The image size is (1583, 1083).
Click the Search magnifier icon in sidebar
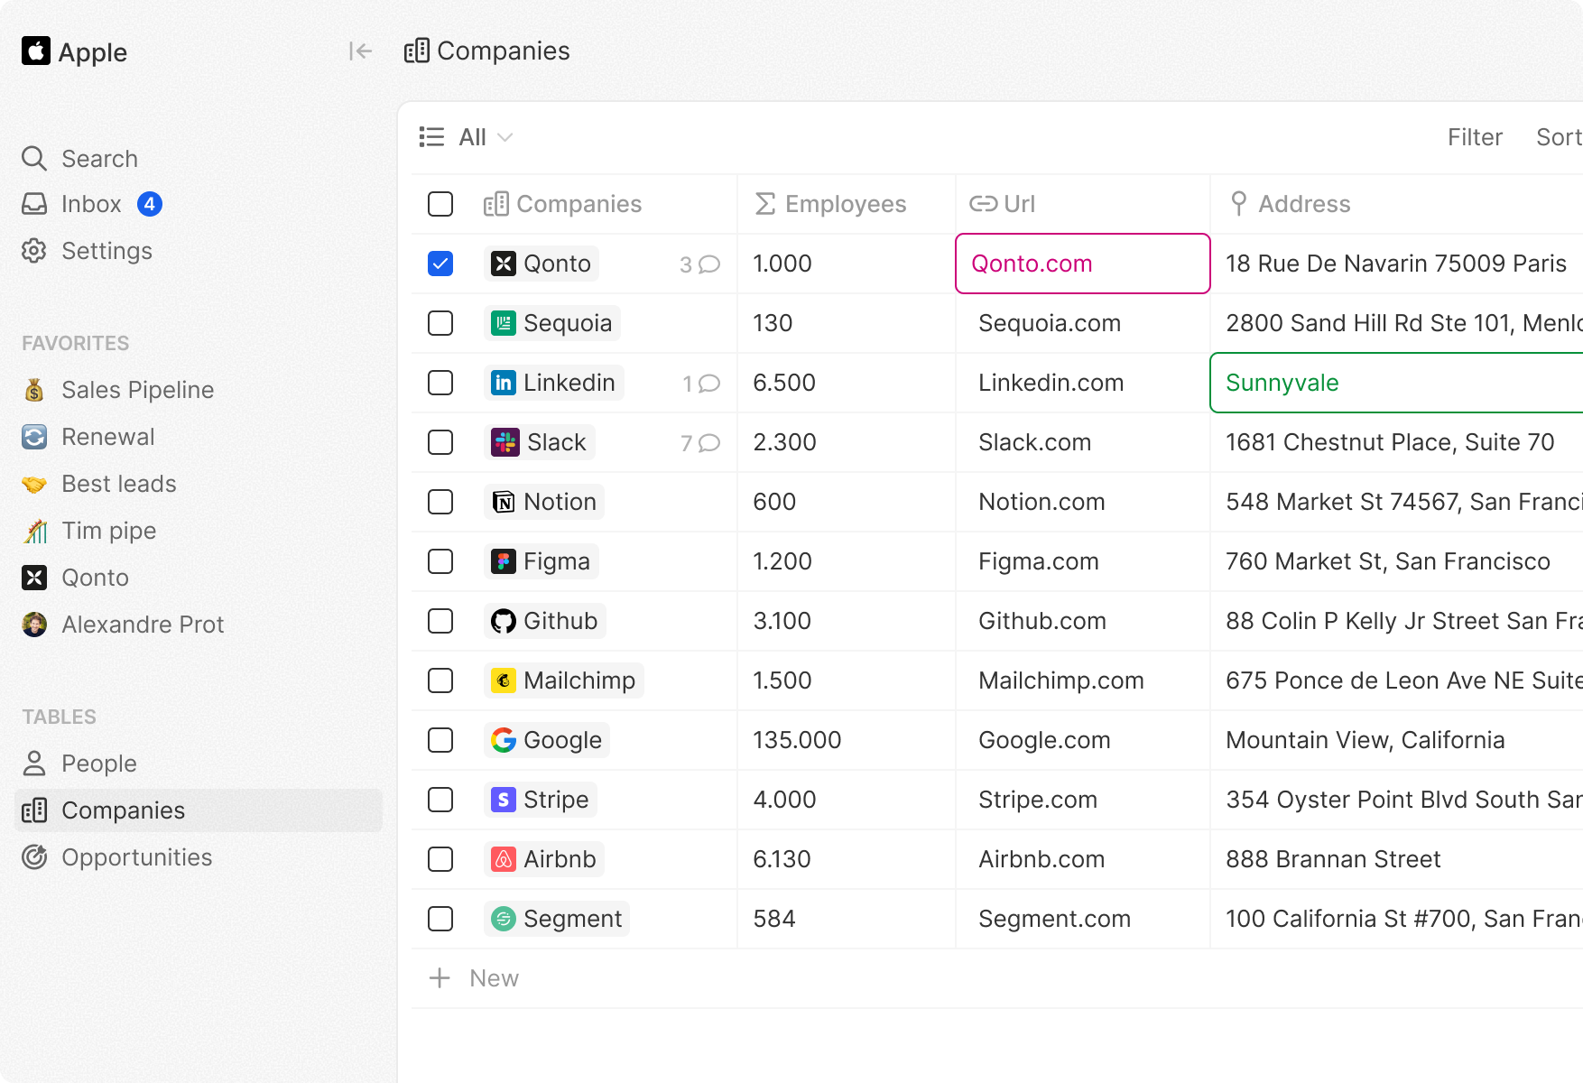coord(34,159)
